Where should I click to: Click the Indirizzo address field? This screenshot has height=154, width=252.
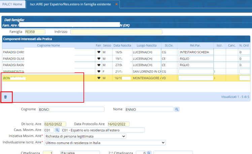click(116, 32)
